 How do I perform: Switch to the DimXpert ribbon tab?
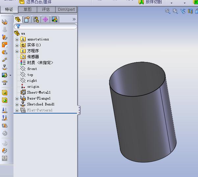coord(66,10)
